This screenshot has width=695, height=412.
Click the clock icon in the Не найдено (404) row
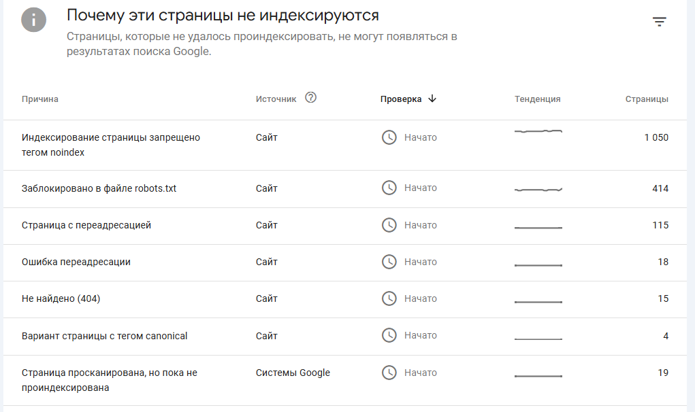pyautogui.click(x=389, y=298)
